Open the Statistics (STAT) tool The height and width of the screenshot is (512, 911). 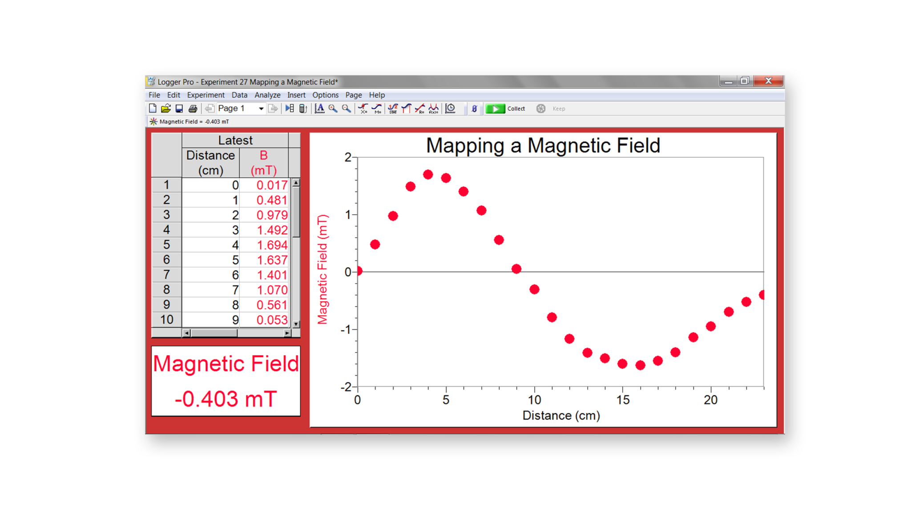click(393, 108)
